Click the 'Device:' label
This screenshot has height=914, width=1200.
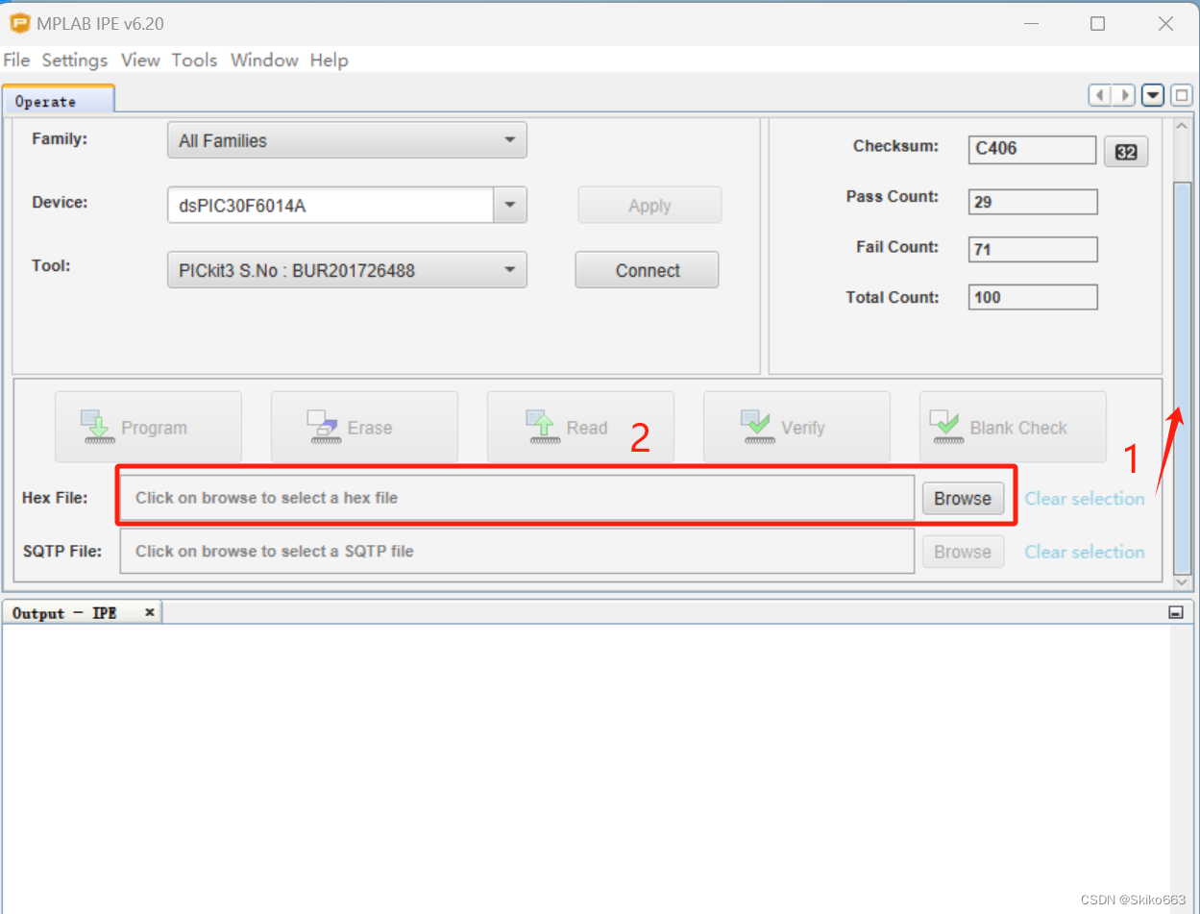60,202
